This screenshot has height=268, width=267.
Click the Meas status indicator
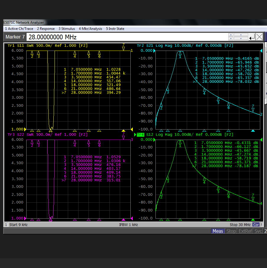(x=218, y=231)
